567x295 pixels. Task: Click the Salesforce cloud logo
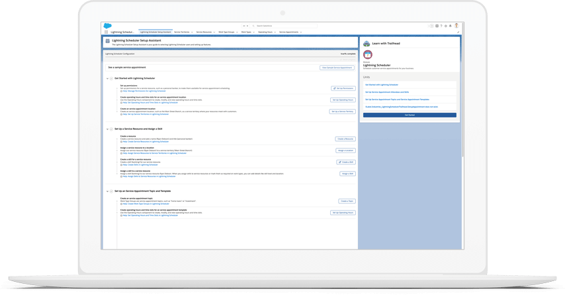coord(107,26)
